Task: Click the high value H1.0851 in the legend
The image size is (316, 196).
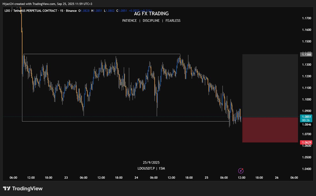Action: (97, 11)
